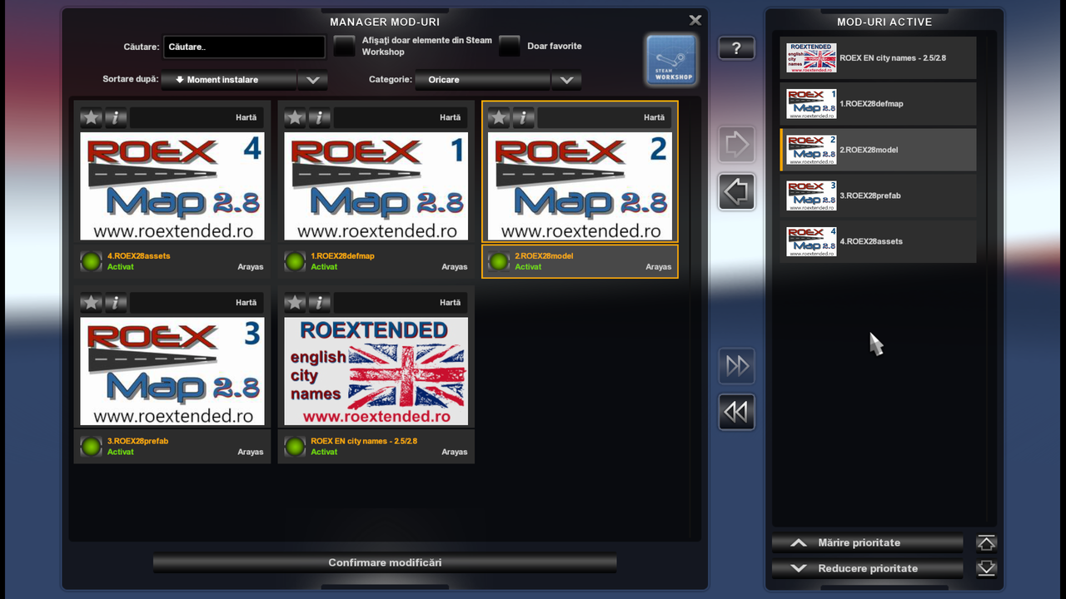This screenshot has height=599, width=1066.
Task: Toggle green status light of 2.ROEX28model
Action: click(x=499, y=262)
